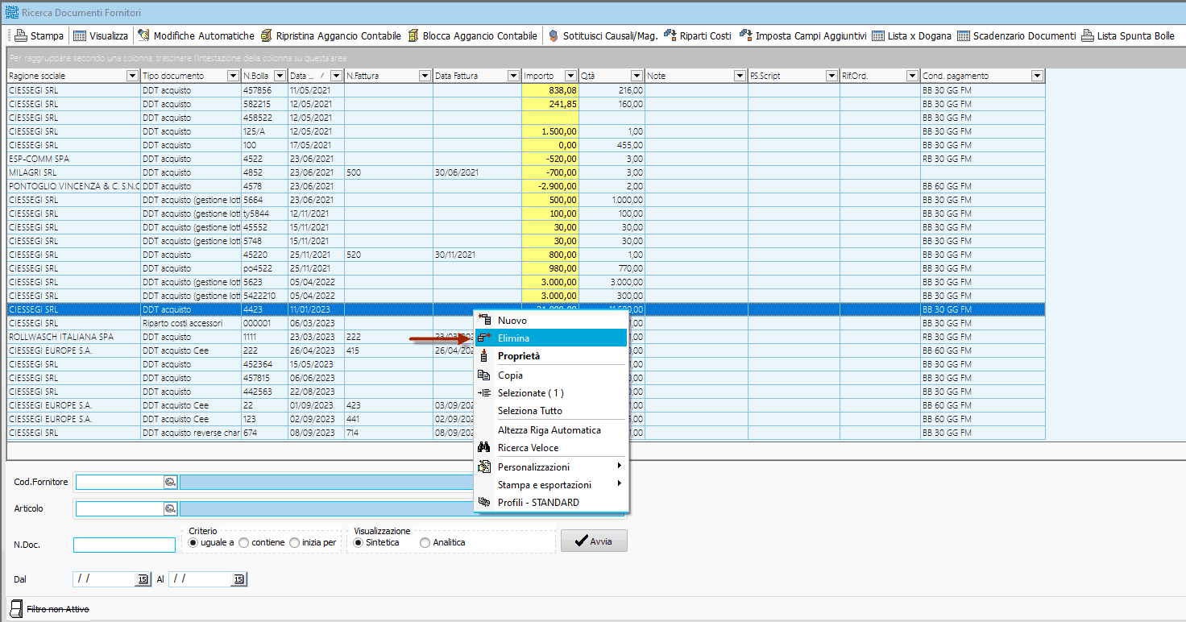This screenshot has width=1186, height=622.
Task: Select the 'inizia per' radio button
Action: click(x=294, y=542)
